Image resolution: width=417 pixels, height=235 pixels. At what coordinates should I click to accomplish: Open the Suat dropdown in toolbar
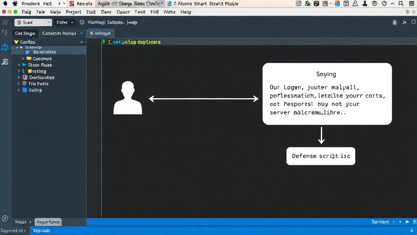(x=33, y=22)
